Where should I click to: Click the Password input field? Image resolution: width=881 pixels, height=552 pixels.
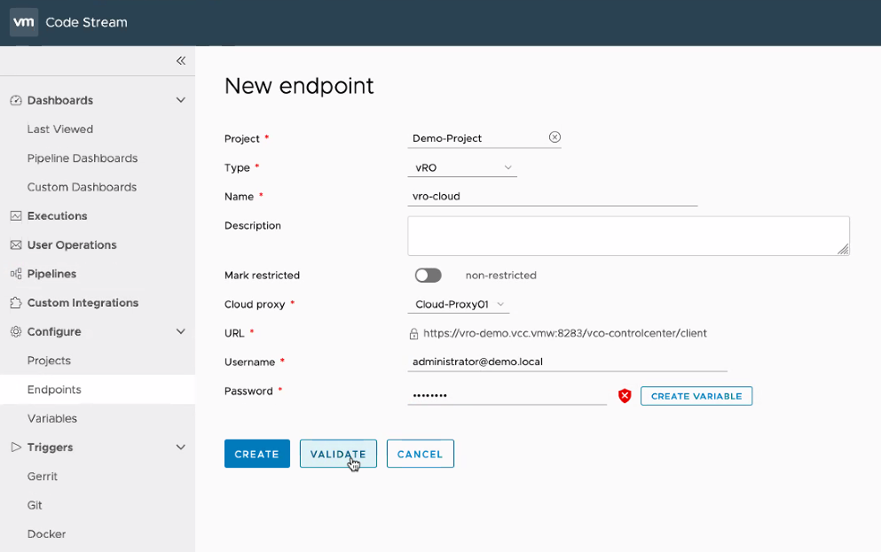coord(507,396)
